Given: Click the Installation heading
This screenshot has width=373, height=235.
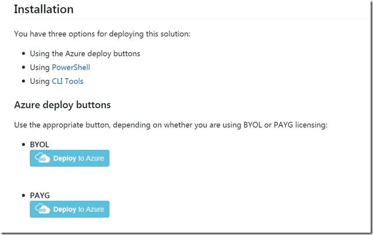Looking at the screenshot, I should [x=43, y=9].
